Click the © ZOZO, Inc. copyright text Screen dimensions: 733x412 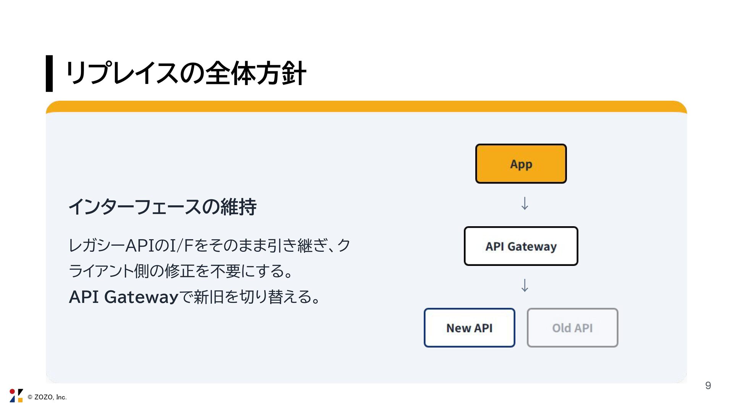tap(47, 397)
